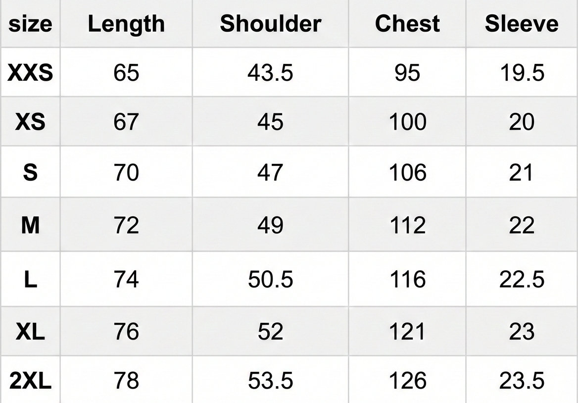Viewport: 578px width, 403px height.
Task: Click the L chest value 116
Action: [407, 279]
